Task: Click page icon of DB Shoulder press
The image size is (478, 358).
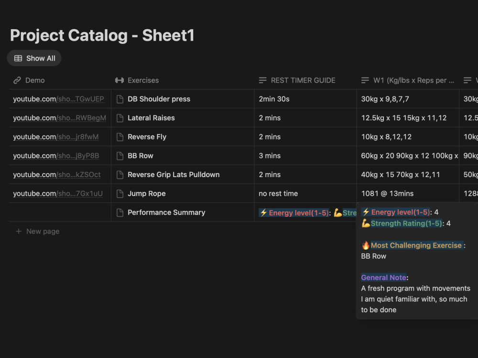Action: 120,99
